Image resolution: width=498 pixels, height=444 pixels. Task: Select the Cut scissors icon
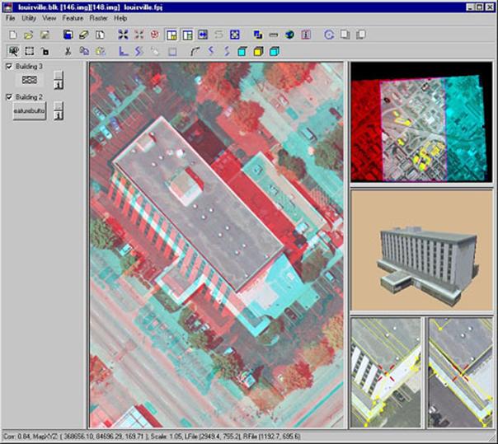pyautogui.click(x=68, y=51)
